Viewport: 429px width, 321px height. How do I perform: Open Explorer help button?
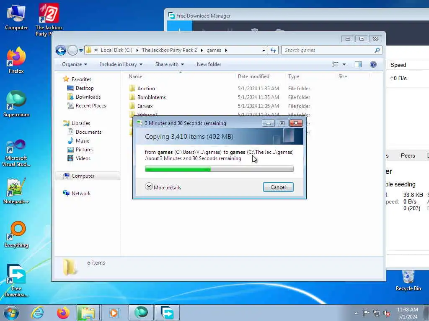click(373, 64)
